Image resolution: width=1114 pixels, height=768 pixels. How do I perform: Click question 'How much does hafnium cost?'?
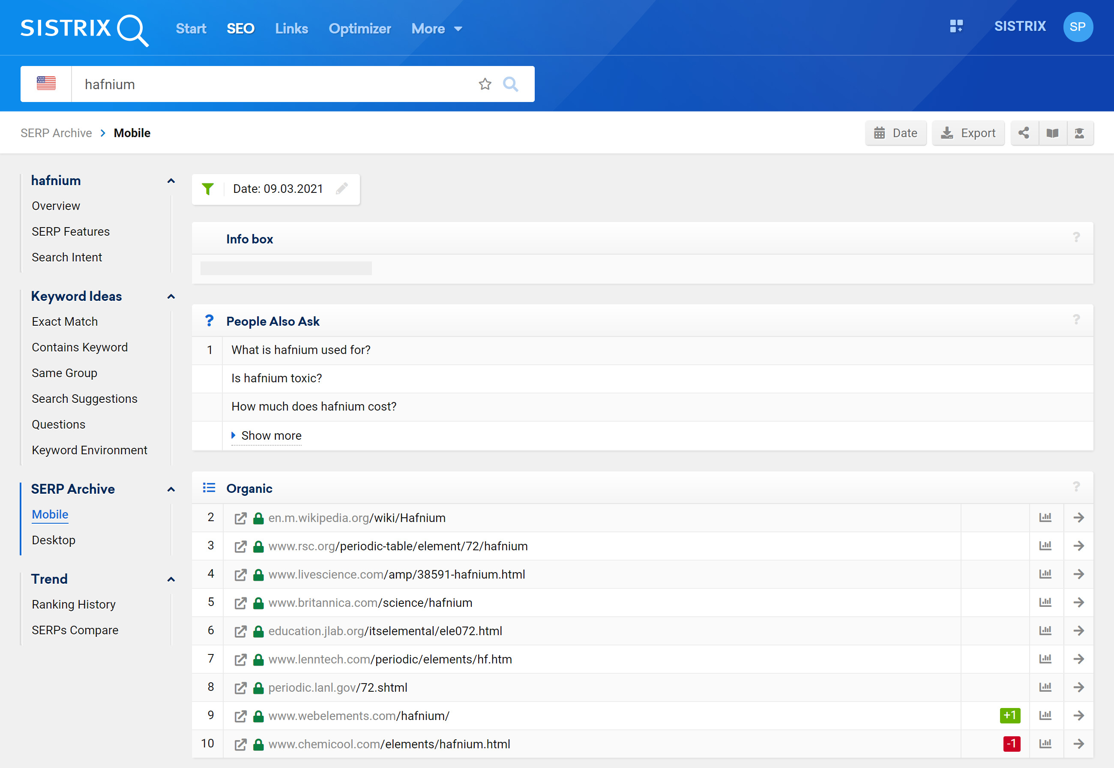pos(314,407)
